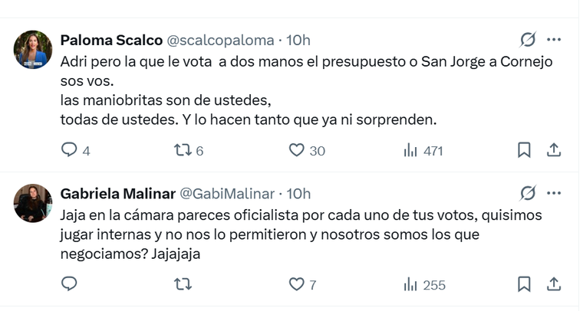
Task: View analytics of Paloma Scalco's tweet
Action: pyautogui.click(x=410, y=151)
